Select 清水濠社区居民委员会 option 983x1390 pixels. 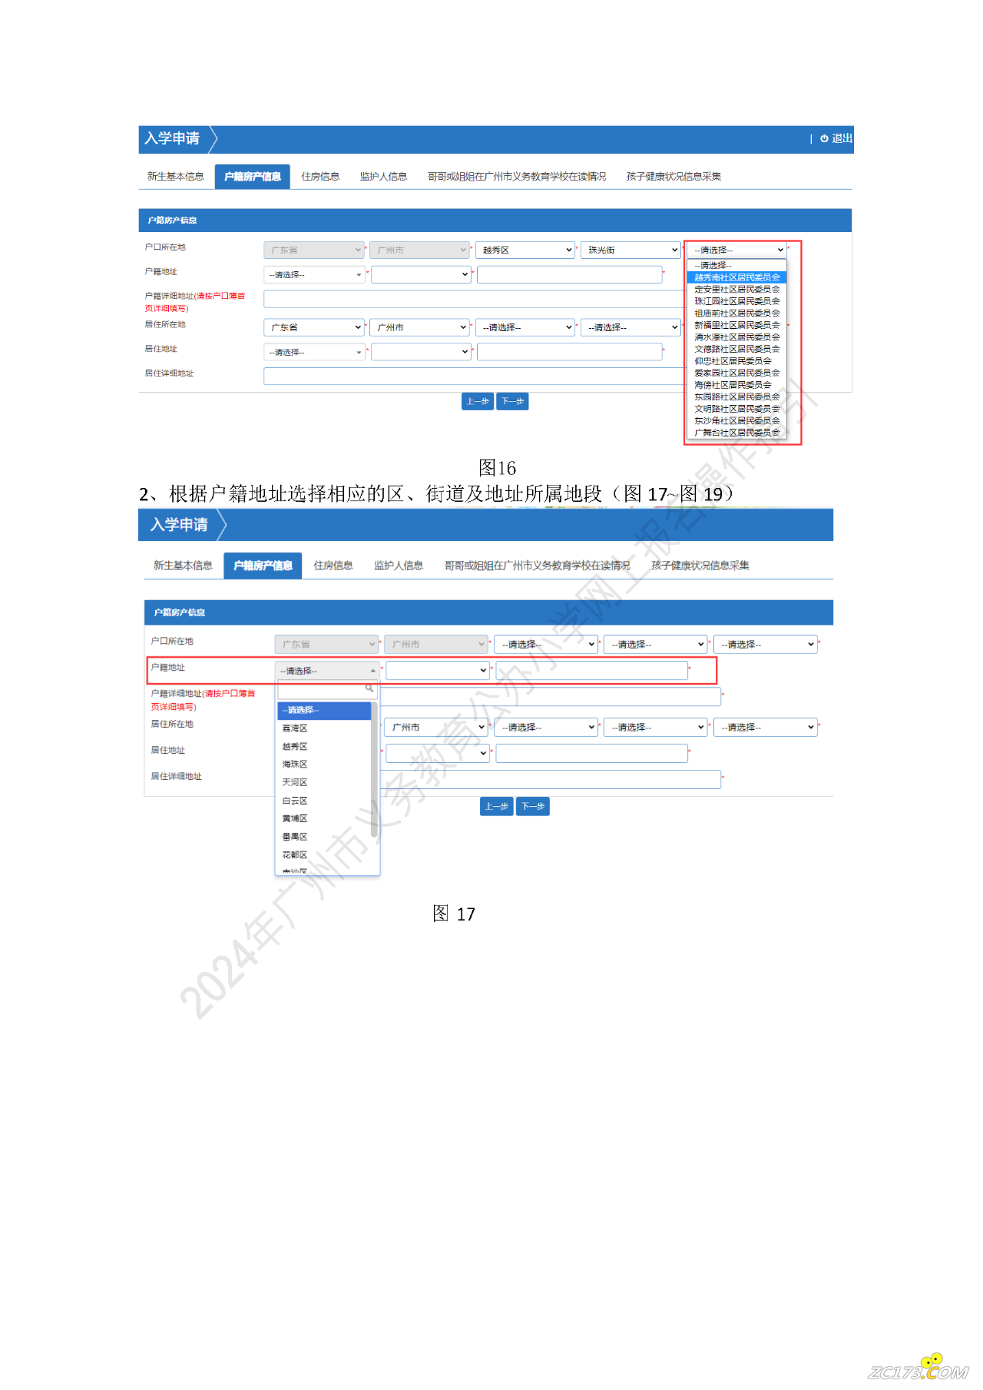pos(736,337)
